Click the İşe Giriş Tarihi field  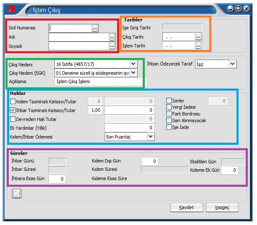pos(182,27)
